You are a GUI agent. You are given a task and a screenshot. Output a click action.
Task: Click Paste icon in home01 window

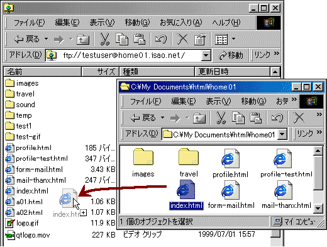(255, 118)
